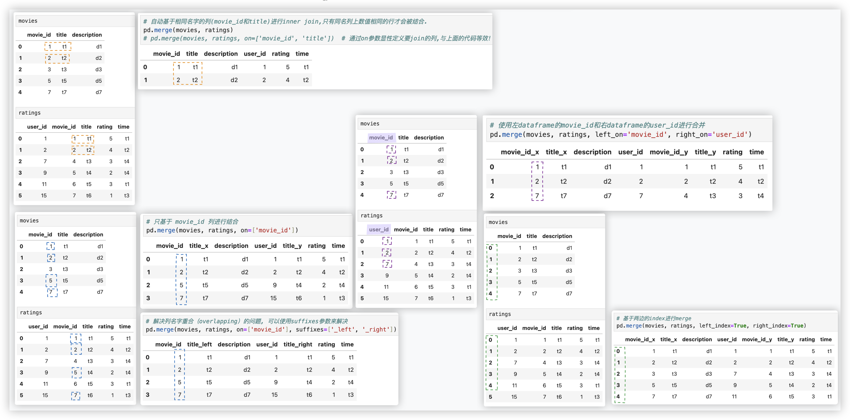Click the orange dashed box in top result table
This screenshot has height=420, width=850.
click(x=187, y=74)
